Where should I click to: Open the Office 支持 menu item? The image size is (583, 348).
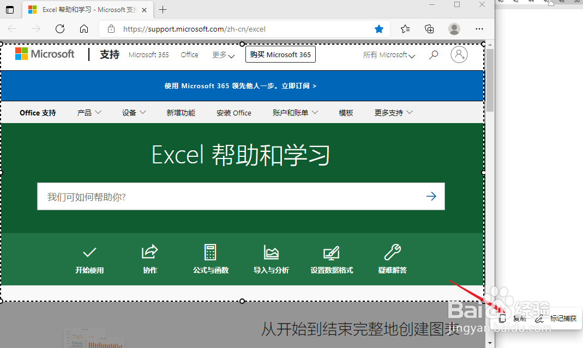(x=38, y=113)
